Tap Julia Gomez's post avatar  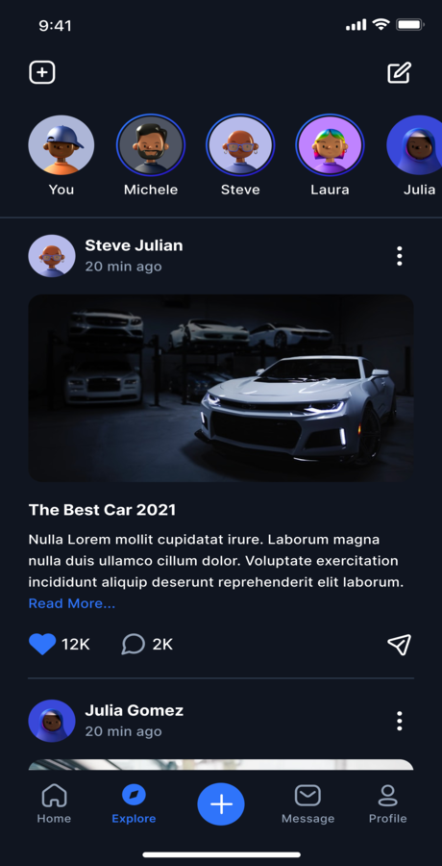(52, 721)
